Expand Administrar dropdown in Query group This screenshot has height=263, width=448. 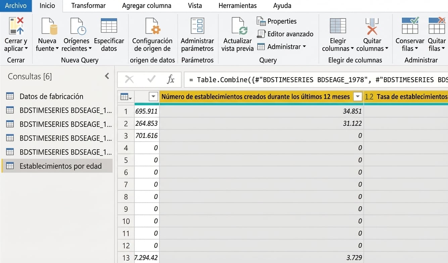(x=304, y=46)
